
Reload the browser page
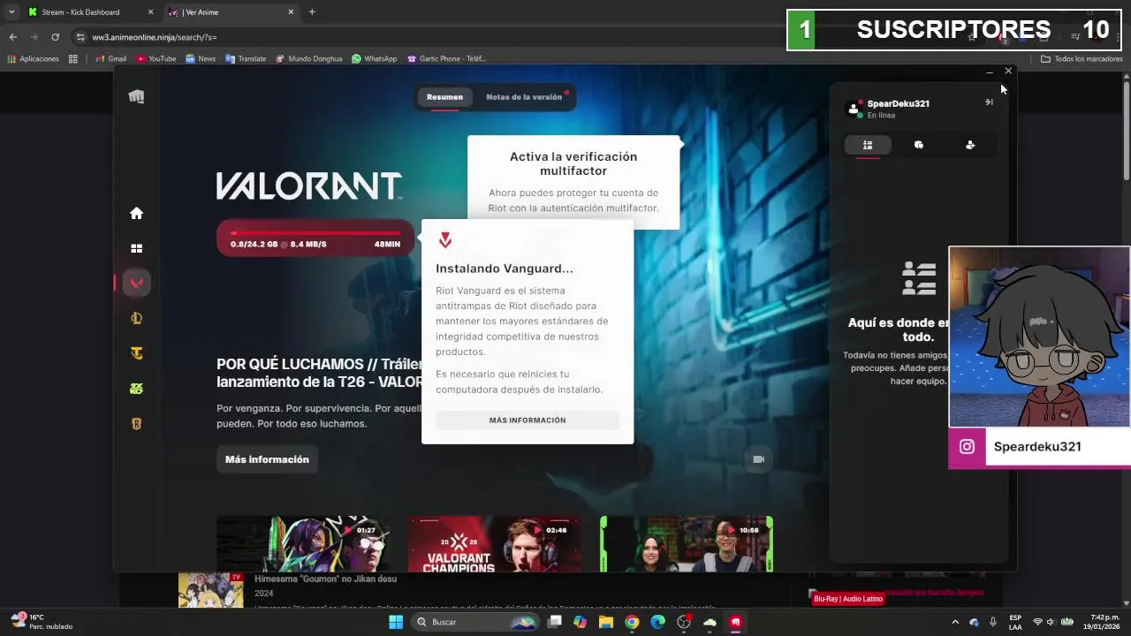55,37
